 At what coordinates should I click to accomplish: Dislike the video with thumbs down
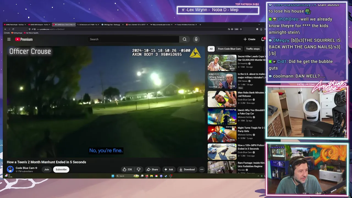pos(139,169)
